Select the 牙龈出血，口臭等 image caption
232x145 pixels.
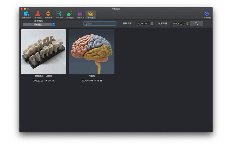43,76
